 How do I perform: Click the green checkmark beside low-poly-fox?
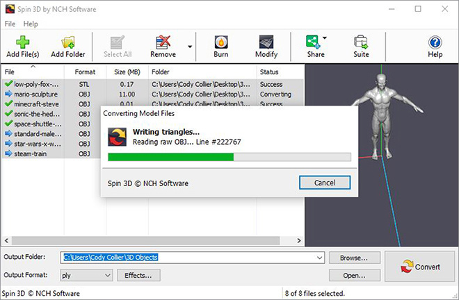[8, 84]
